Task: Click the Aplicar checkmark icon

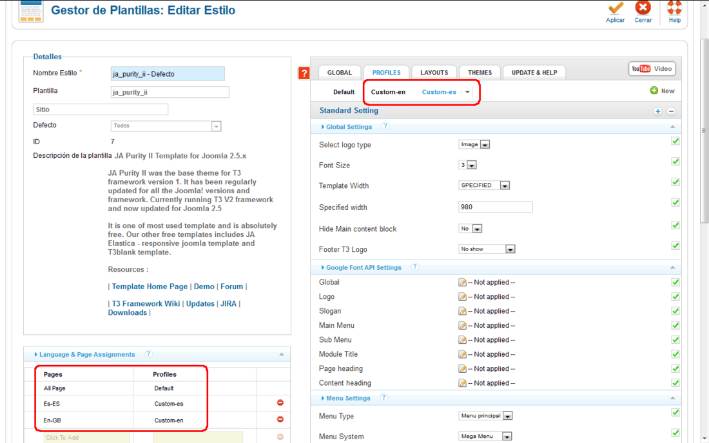Action: [616, 8]
